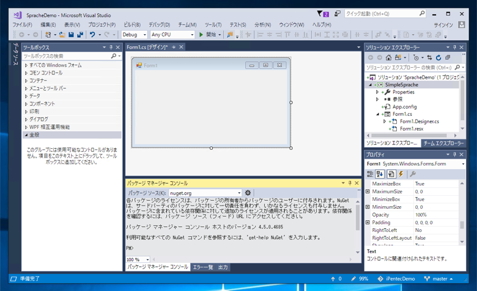Click the Opacity value 100%
The width and height of the screenshot is (477, 291).
pos(421,215)
